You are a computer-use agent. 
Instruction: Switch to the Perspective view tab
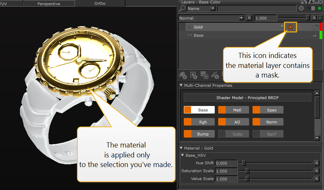(x=48, y=4)
